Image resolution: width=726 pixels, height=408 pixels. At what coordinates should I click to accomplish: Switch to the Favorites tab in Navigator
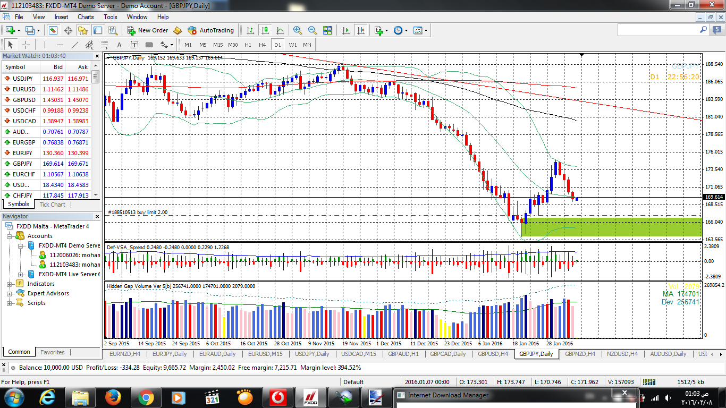coord(53,352)
